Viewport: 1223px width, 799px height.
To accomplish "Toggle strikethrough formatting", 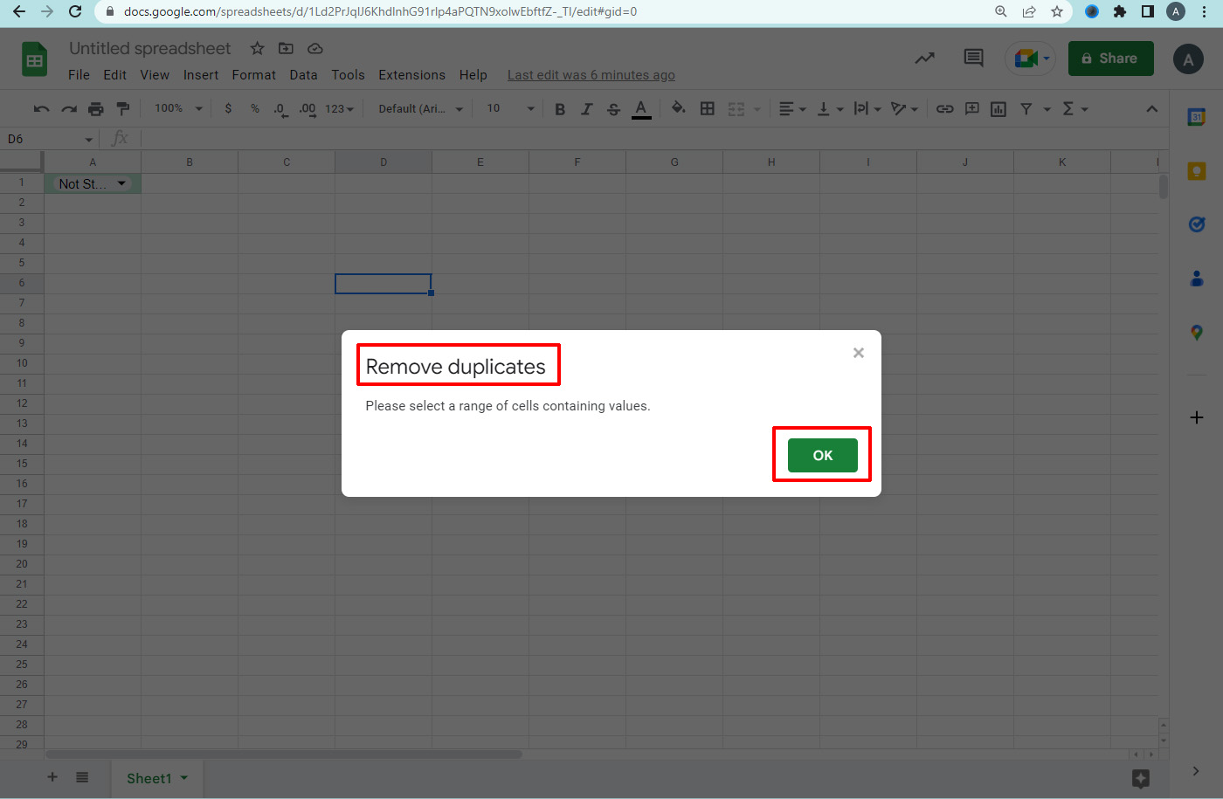I will [x=613, y=109].
